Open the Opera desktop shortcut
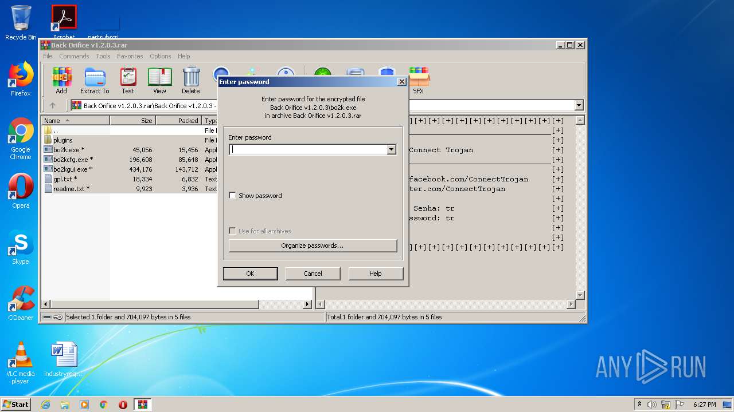 coord(21,191)
